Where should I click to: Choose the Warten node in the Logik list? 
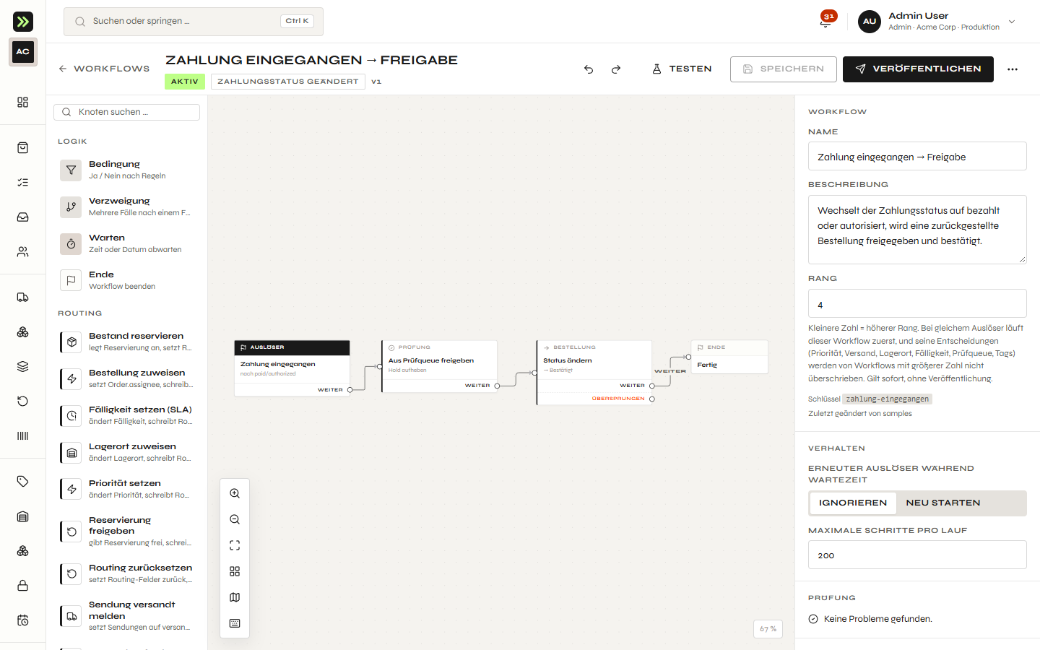(x=127, y=243)
